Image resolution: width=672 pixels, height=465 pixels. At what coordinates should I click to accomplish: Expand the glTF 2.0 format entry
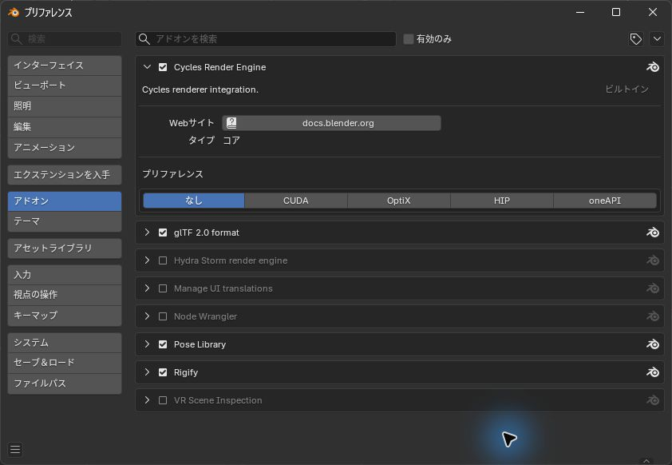click(147, 232)
